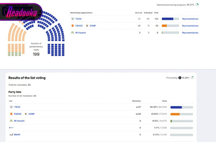This screenshot has height=146, width=216.
Task: Open Mi Hazánk link in party lists
Action: point(19,121)
